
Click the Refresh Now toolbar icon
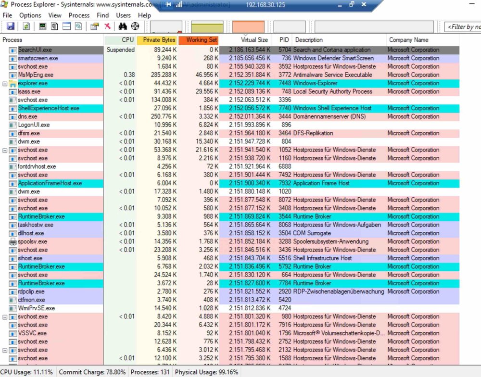coord(26,26)
